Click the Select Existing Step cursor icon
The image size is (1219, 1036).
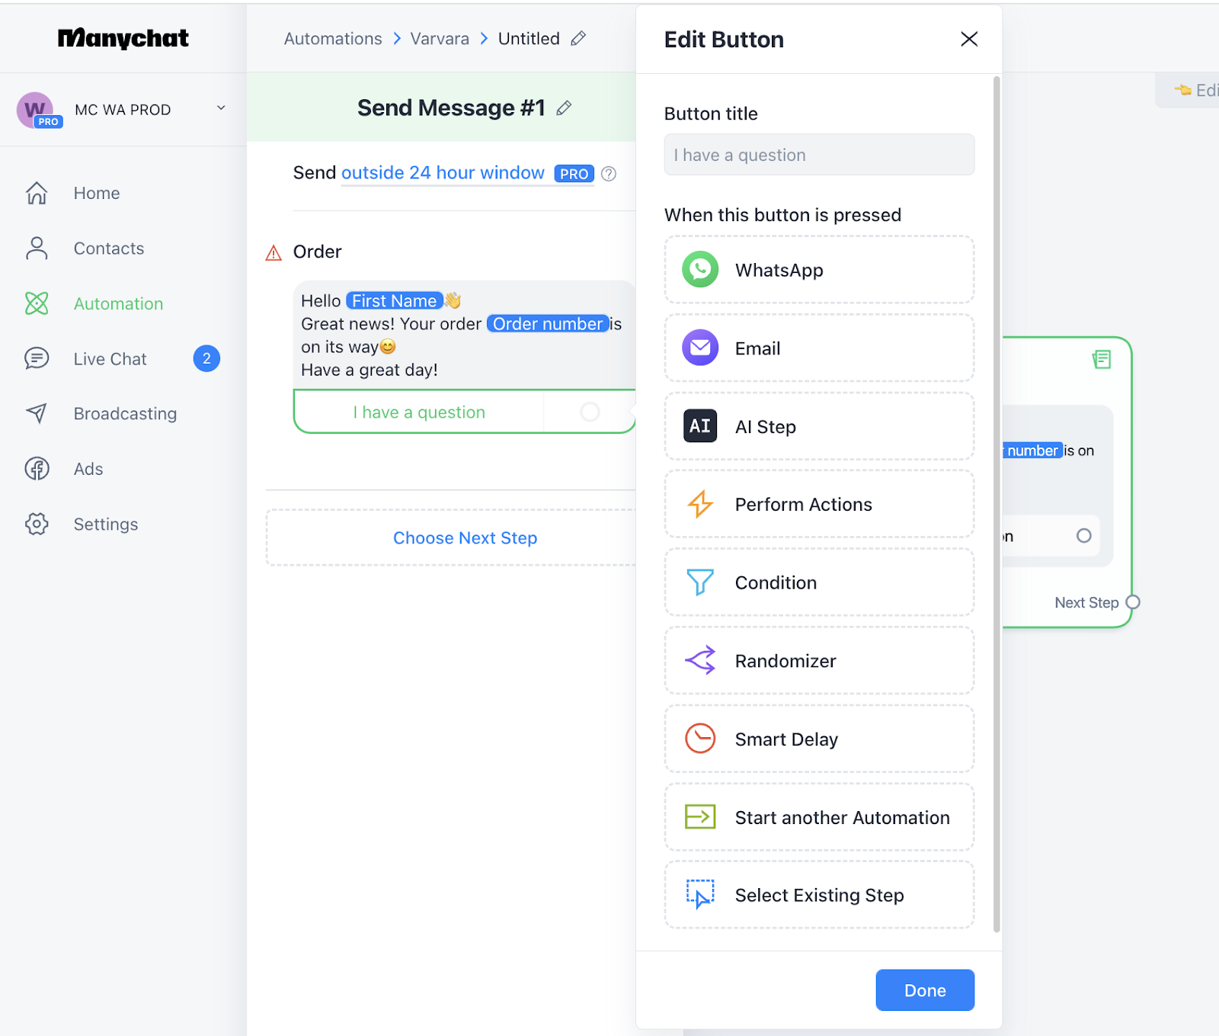coord(699,895)
